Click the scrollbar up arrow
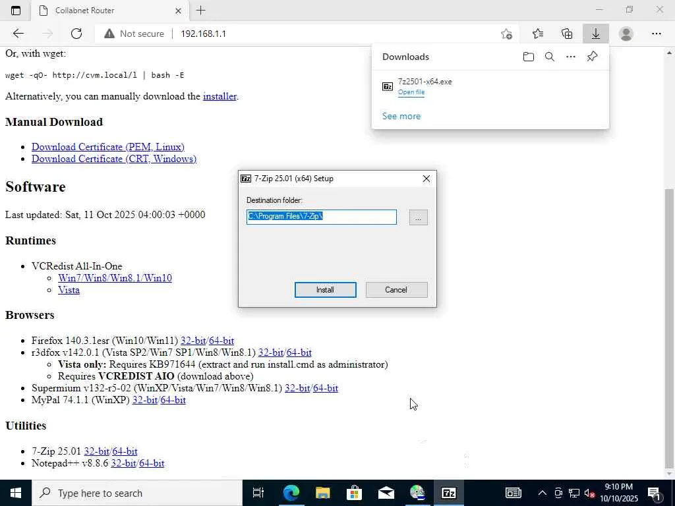675x506 pixels. point(670,53)
